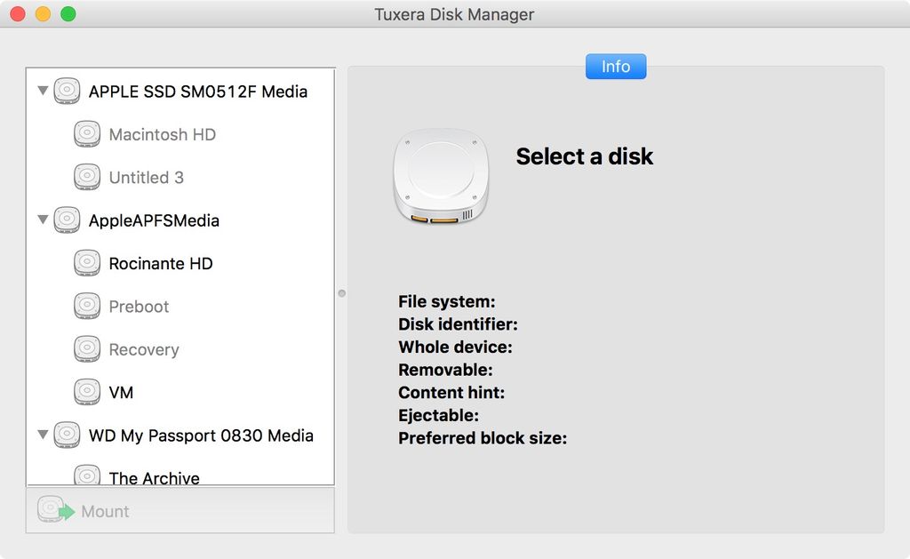This screenshot has height=559, width=910.
Task: Click the large disk icon beside Select a disk
Action: tap(441, 176)
